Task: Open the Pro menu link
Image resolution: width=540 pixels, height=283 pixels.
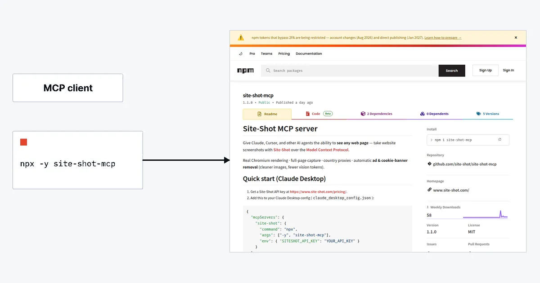Action: (252, 53)
